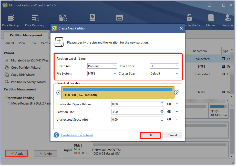Close the Create New Partition dialog
This screenshot has width=237, height=166.
181,28
